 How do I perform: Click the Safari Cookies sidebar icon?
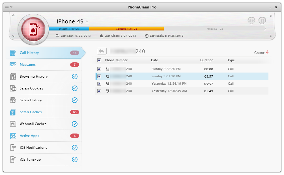click(x=13, y=88)
